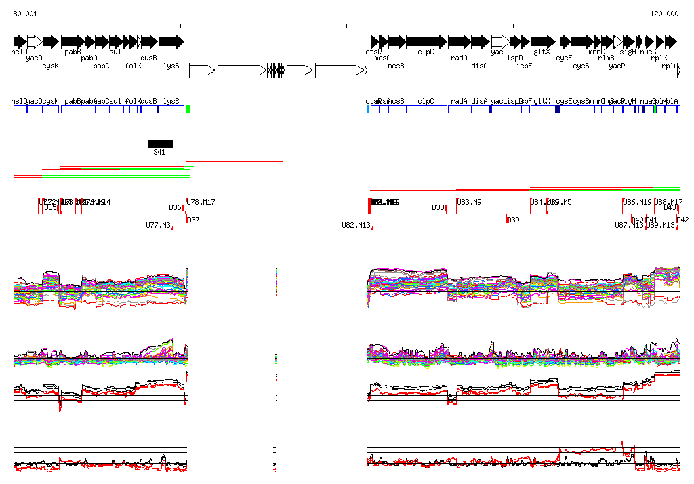Click the black hslO gene arrow

click(20, 42)
